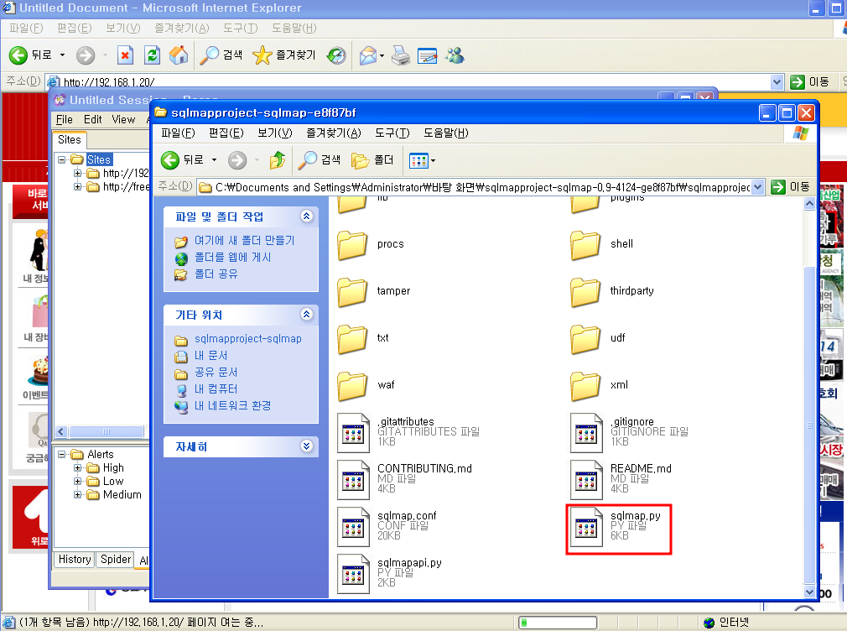Open the waf folder
The height and width of the screenshot is (631, 847).
(x=353, y=386)
